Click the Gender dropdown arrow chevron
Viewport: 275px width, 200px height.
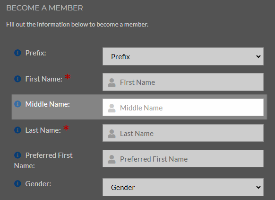point(258,187)
